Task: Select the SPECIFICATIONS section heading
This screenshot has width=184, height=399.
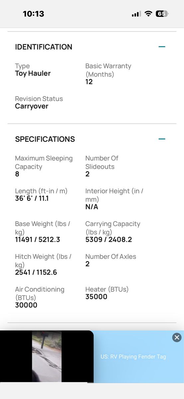Action: click(45, 139)
